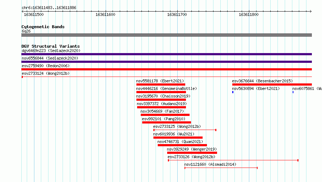
Task: Open nsv3054669 (Fan2017) label
Action: pyautogui.click(x=162, y=111)
